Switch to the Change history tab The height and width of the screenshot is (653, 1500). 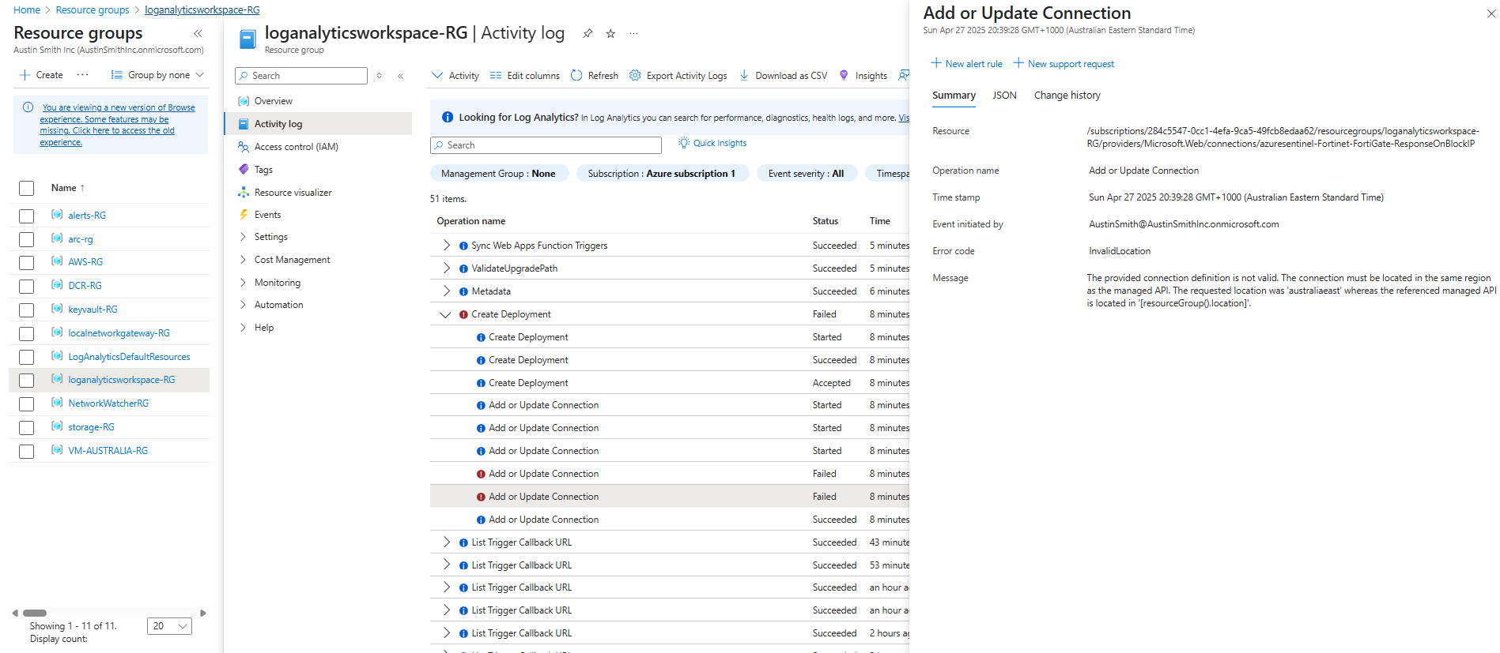point(1067,96)
